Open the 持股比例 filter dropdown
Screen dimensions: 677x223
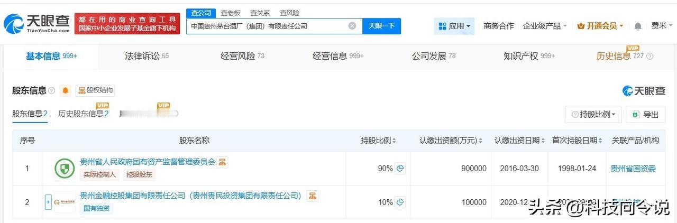pos(593,114)
